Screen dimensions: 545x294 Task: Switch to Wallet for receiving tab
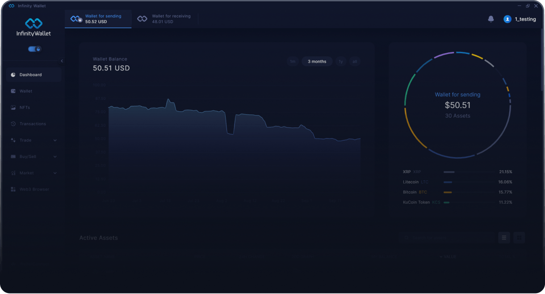[x=165, y=19]
